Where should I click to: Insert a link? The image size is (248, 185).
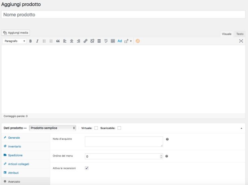85,41
